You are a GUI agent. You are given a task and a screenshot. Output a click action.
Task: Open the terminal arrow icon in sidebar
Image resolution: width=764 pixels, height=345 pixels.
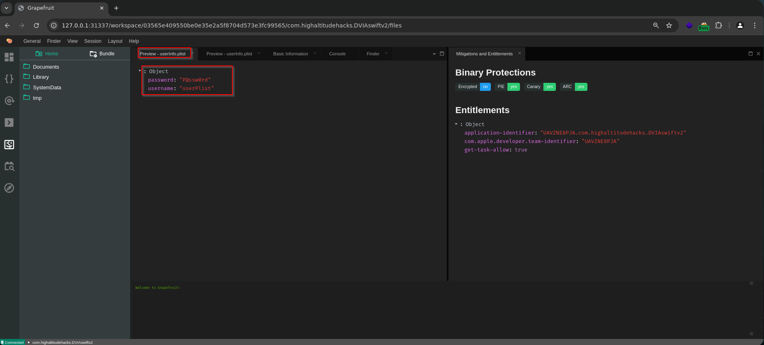9,122
